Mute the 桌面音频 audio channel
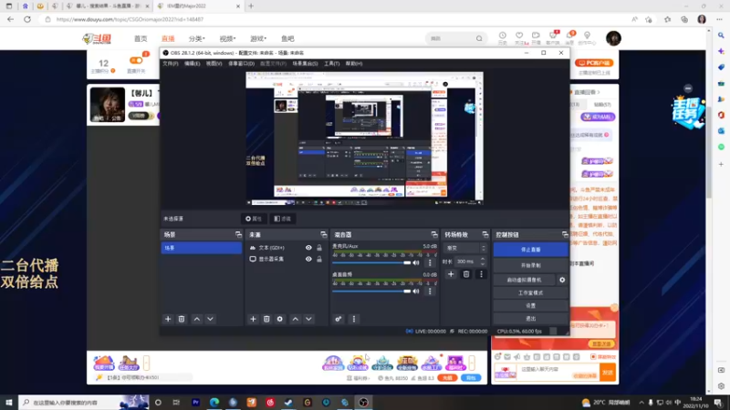 pos(416,292)
